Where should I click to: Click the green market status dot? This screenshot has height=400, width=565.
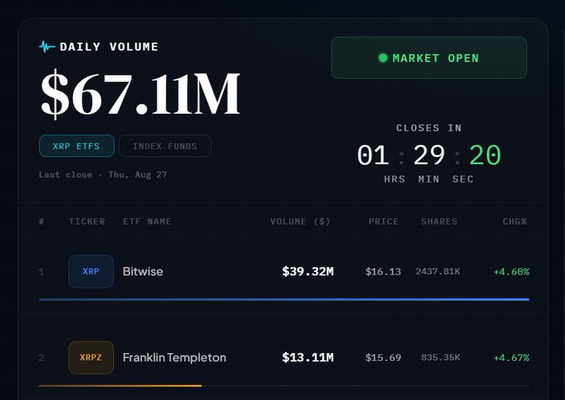tap(383, 57)
